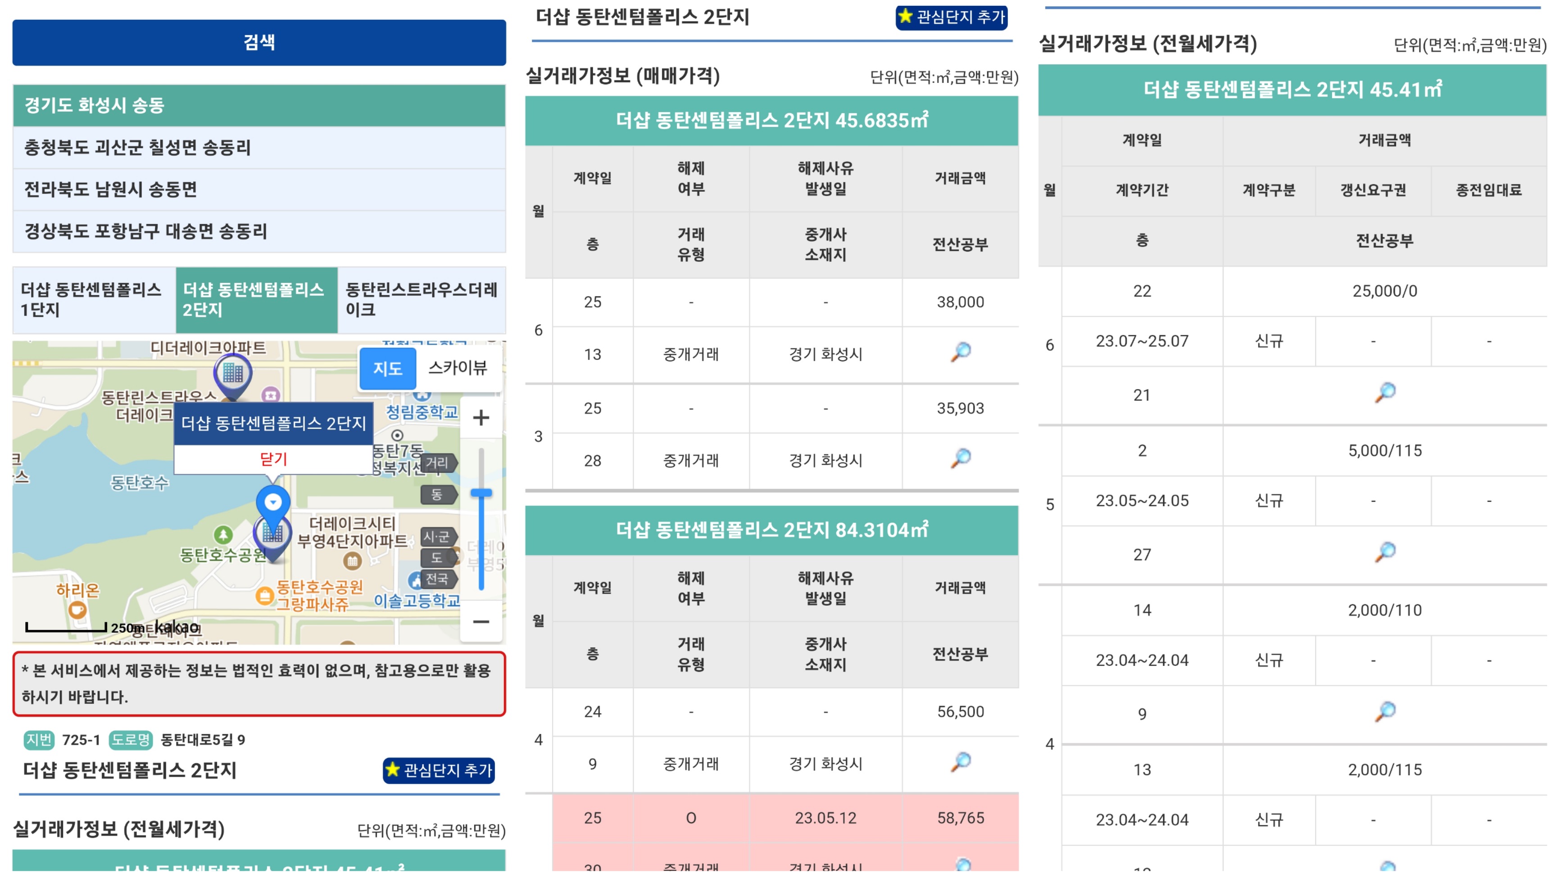Click the green park icon at 동탄호수공원
The height and width of the screenshot is (877, 1560).
coord(223,535)
